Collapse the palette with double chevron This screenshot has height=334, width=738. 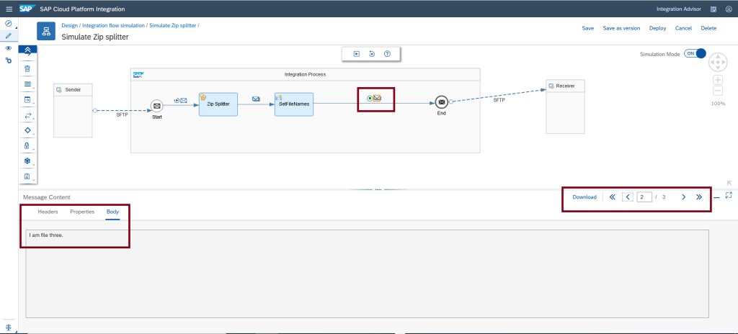(27, 50)
